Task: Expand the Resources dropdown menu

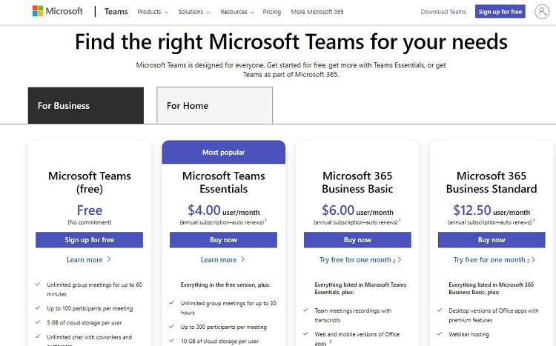Action: [x=237, y=13]
